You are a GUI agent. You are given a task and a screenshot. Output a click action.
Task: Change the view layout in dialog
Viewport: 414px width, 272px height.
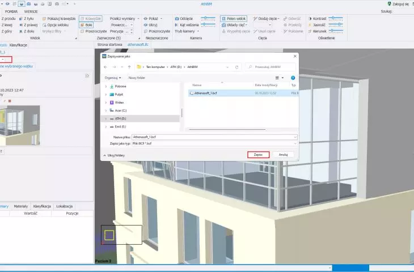point(280,78)
